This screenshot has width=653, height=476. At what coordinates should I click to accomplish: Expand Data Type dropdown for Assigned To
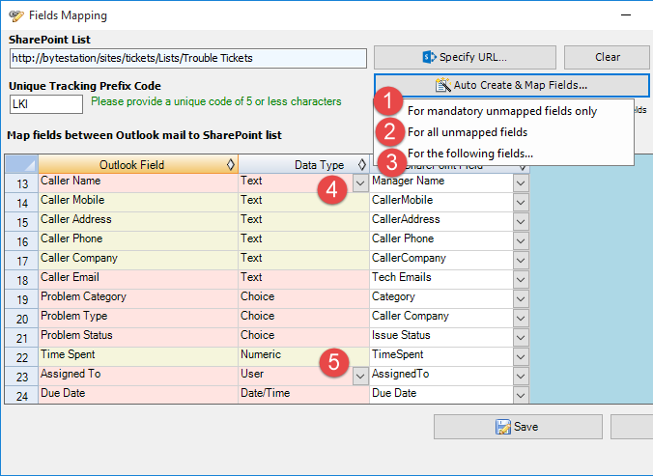360,375
